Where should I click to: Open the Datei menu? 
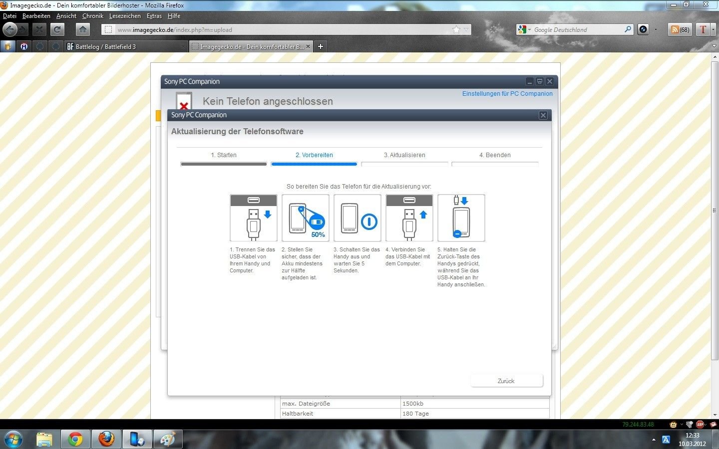[x=9, y=16]
